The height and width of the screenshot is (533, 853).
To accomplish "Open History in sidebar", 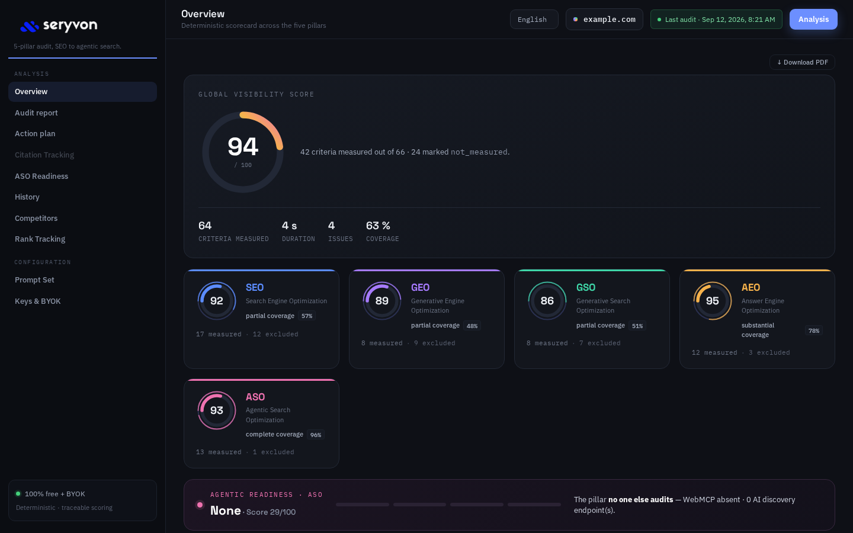I will click(x=82, y=197).
